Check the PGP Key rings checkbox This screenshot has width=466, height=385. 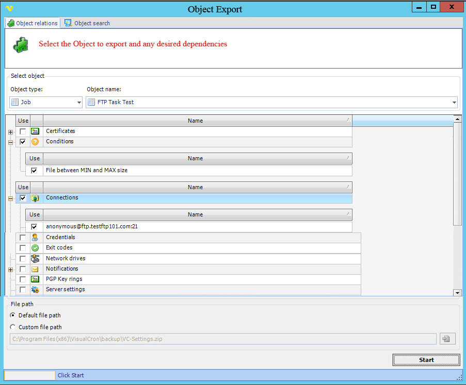point(23,279)
